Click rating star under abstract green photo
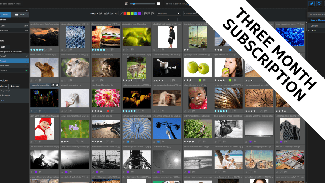This screenshot has width=325, height=183. click(123, 50)
